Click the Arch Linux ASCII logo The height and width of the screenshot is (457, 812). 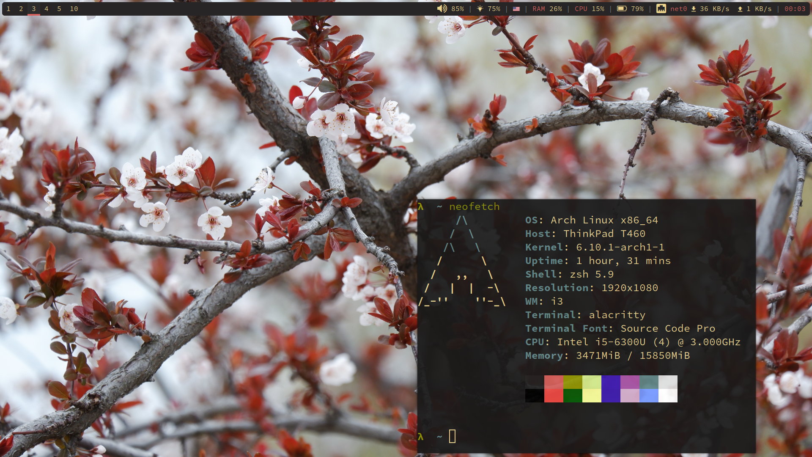click(x=461, y=261)
